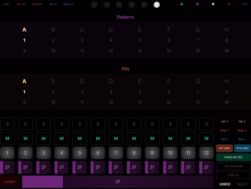
Task: Solo track 8 with S button
Action: pyautogui.click(x=134, y=124)
